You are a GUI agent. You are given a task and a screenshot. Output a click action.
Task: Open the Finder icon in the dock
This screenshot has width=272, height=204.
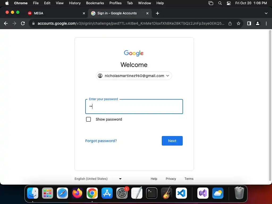pos(33,193)
